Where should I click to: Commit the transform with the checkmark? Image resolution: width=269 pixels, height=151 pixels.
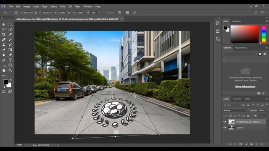point(134,13)
